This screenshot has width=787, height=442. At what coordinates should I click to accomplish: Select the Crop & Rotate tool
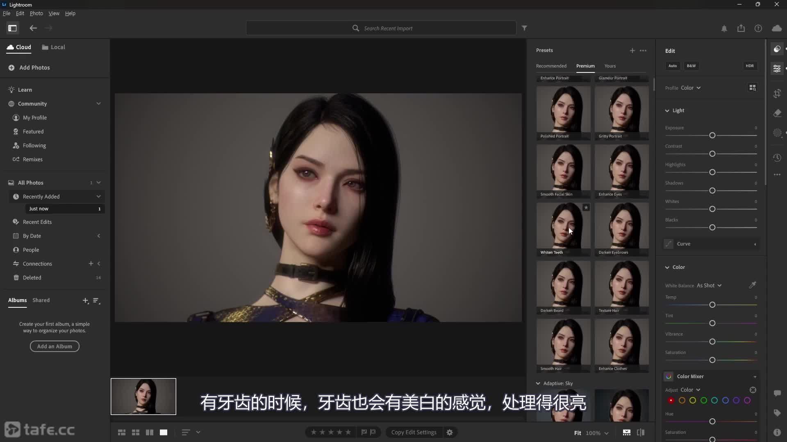(x=777, y=93)
